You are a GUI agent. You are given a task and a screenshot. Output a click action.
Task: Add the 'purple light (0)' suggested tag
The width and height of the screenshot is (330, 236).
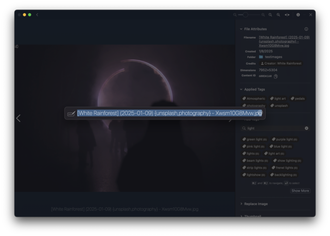click(284, 139)
